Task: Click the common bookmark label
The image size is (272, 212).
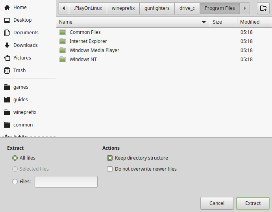Action: (x=23, y=125)
